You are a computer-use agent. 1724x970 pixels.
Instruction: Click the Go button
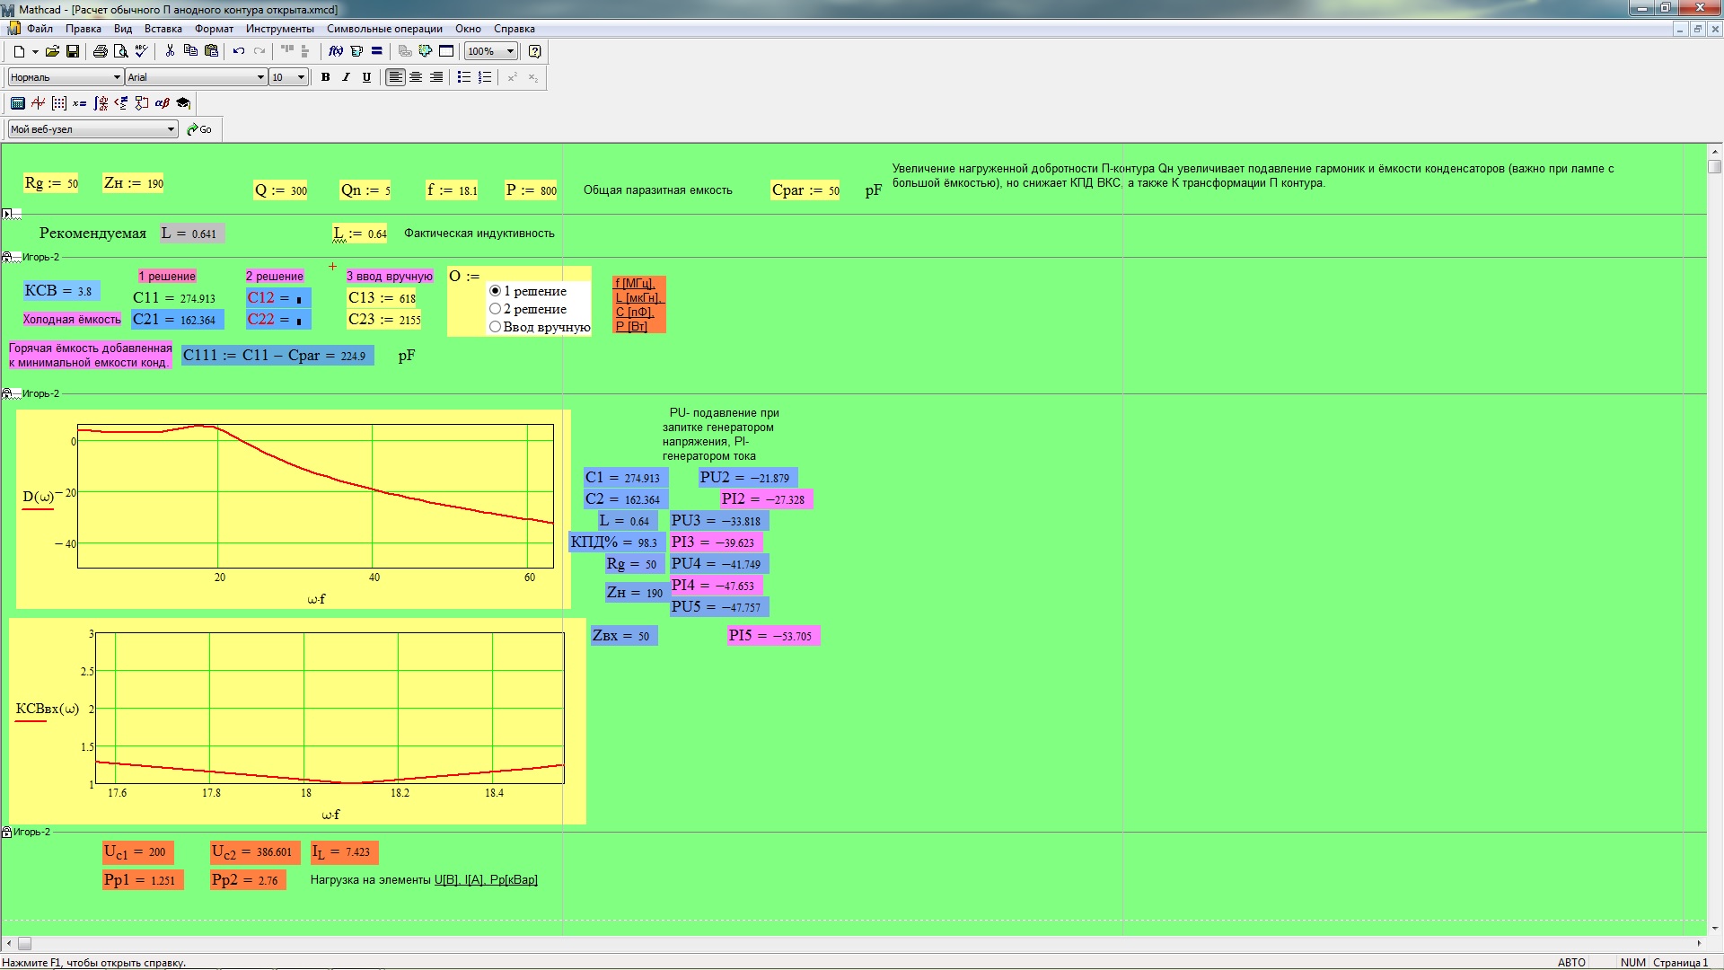point(199,129)
